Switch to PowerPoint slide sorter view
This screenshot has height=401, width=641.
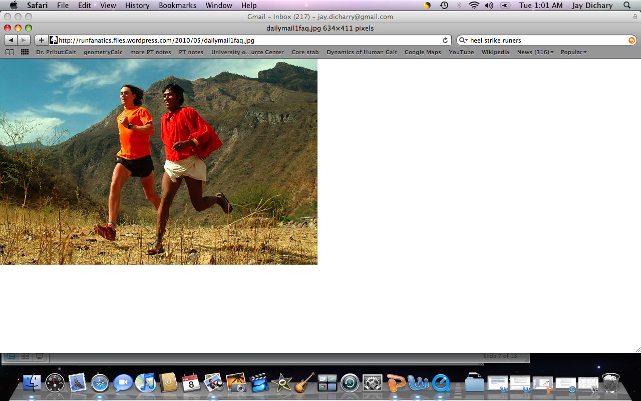click(x=25, y=356)
